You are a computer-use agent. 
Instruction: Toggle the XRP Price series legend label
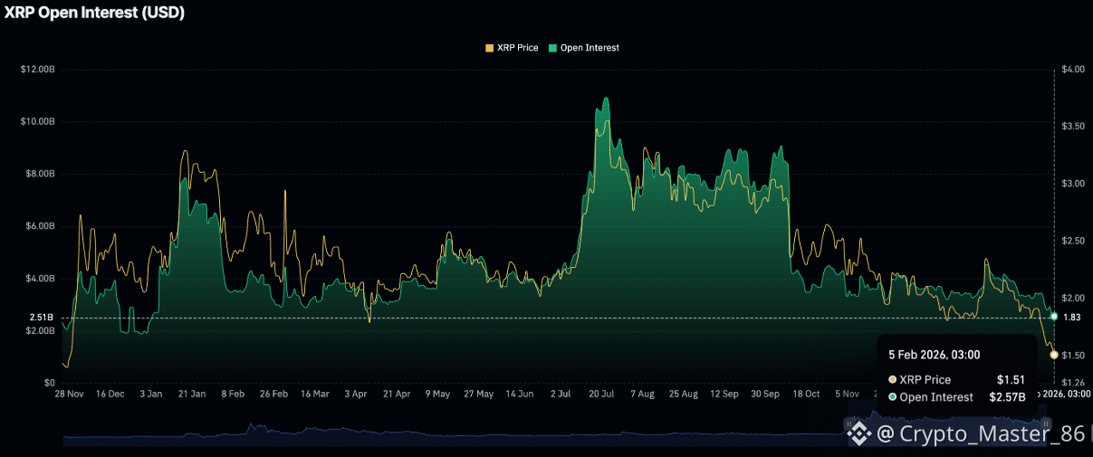coord(517,48)
